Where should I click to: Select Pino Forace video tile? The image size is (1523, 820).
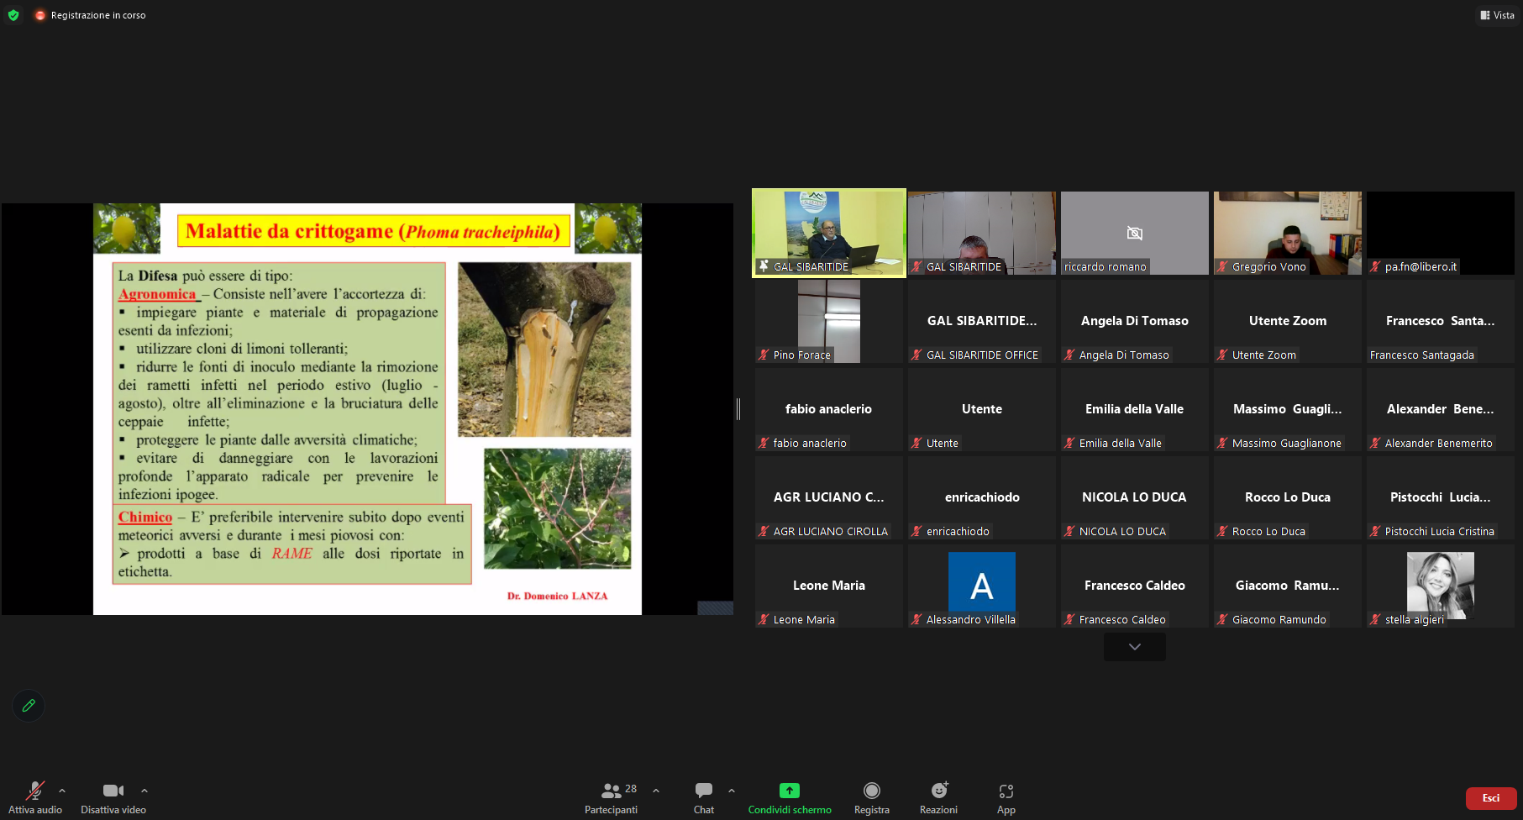click(829, 321)
